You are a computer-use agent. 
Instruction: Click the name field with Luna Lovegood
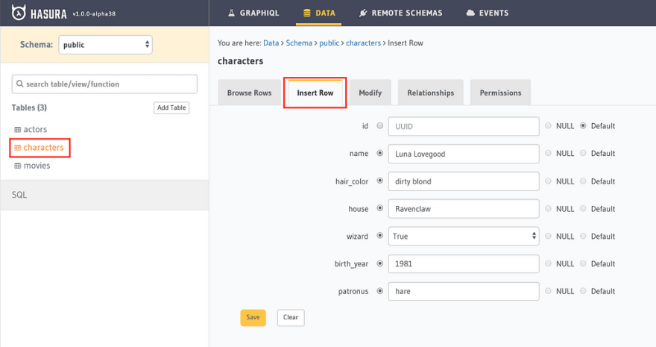pos(464,154)
